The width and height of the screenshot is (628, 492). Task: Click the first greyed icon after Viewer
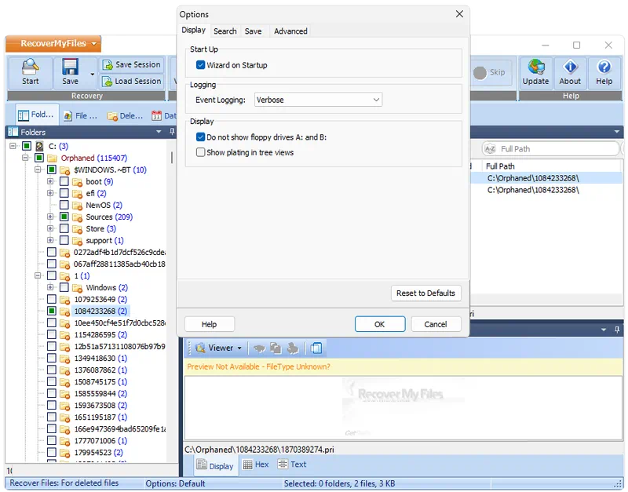tap(259, 348)
